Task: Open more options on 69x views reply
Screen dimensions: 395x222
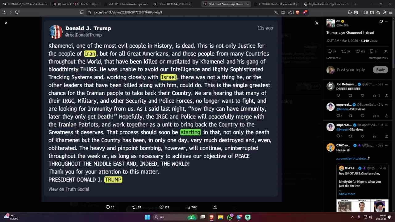Action: (x=387, y=125)
